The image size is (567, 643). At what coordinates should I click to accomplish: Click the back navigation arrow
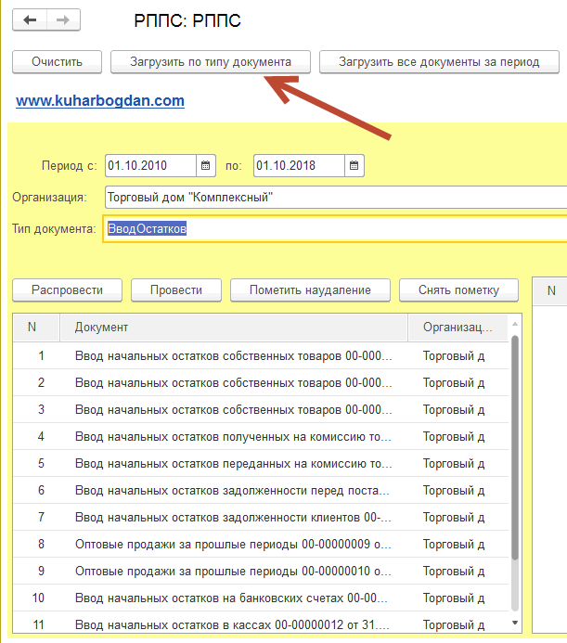[30, 19]
